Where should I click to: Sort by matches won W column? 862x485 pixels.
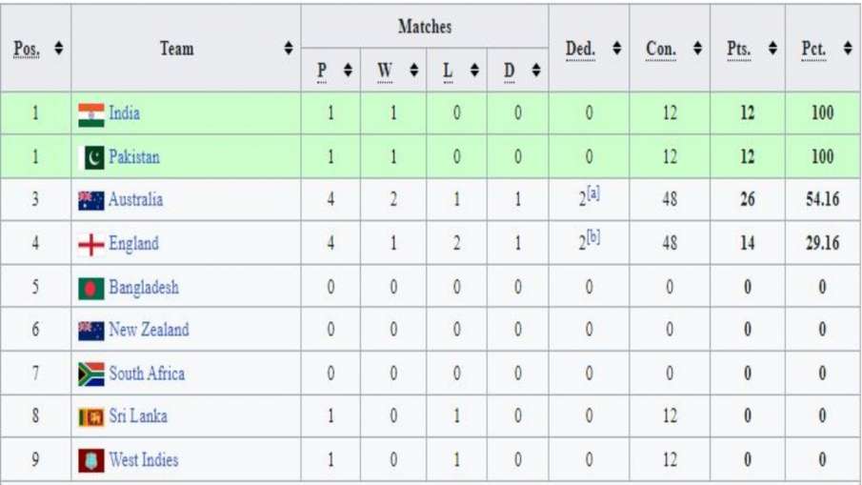pyautogui.click(x=413, y=70)
